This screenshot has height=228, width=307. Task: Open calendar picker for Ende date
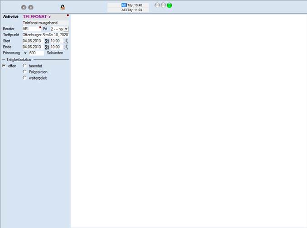click(46, 47)
